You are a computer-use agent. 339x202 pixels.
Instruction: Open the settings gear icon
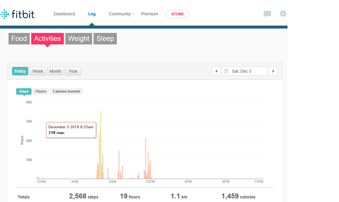[283, 14]
